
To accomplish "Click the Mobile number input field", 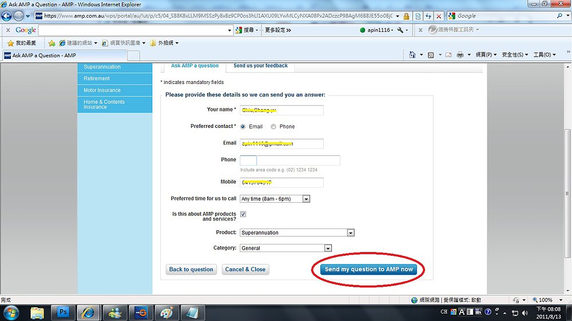I will (281, 183).
